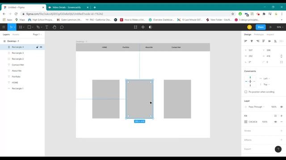This screenshot has width=286, height=160.
Task: Click Align horizontal centers icon
Action: tap(252, 41)
